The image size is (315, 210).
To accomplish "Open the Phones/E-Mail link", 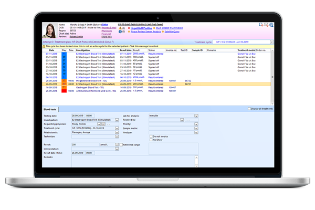I will pos(109,28).
